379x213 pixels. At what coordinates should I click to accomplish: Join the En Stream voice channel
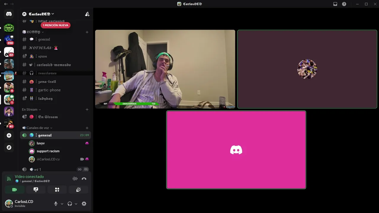55,117
